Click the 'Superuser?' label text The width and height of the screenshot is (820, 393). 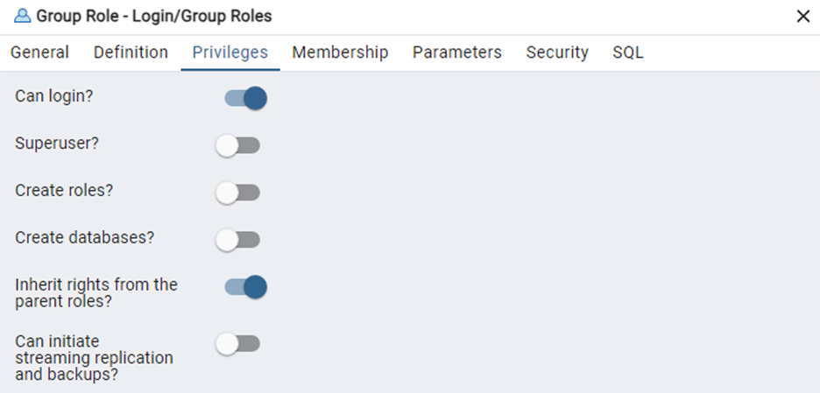point(57,144)
